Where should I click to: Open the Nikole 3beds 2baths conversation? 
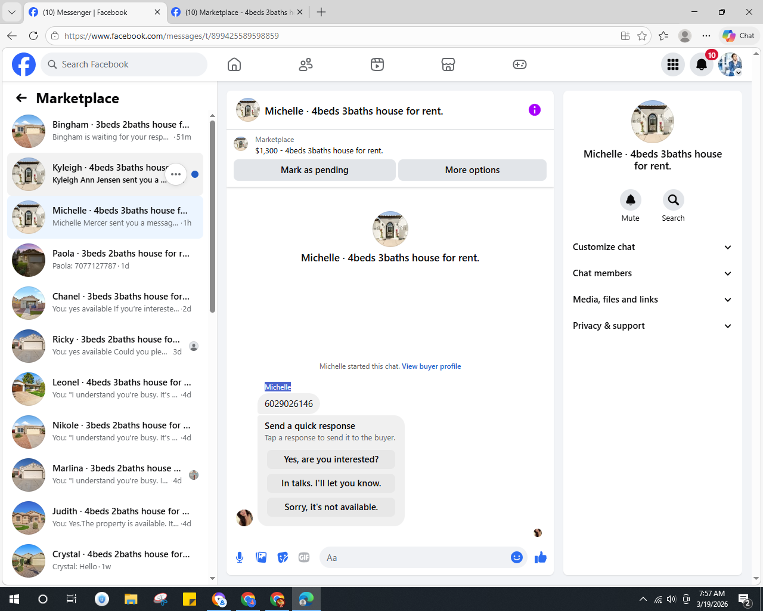[105, 432]
